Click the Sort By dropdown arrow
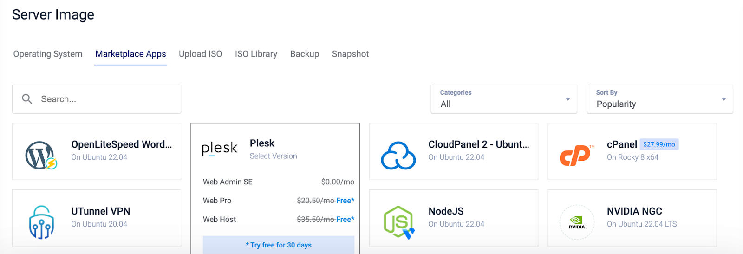Screen dimensions: 743x254 point(723,99)
